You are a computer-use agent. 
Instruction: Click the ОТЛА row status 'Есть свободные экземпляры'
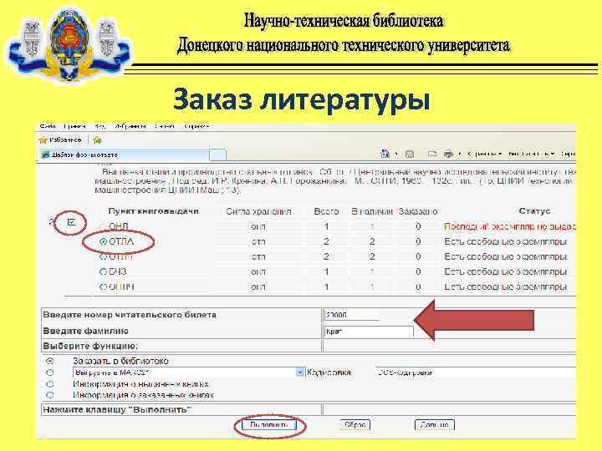point(506,241)
